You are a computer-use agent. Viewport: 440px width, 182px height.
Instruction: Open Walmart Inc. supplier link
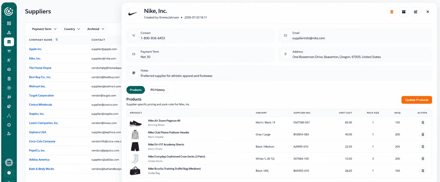point(37,86)
